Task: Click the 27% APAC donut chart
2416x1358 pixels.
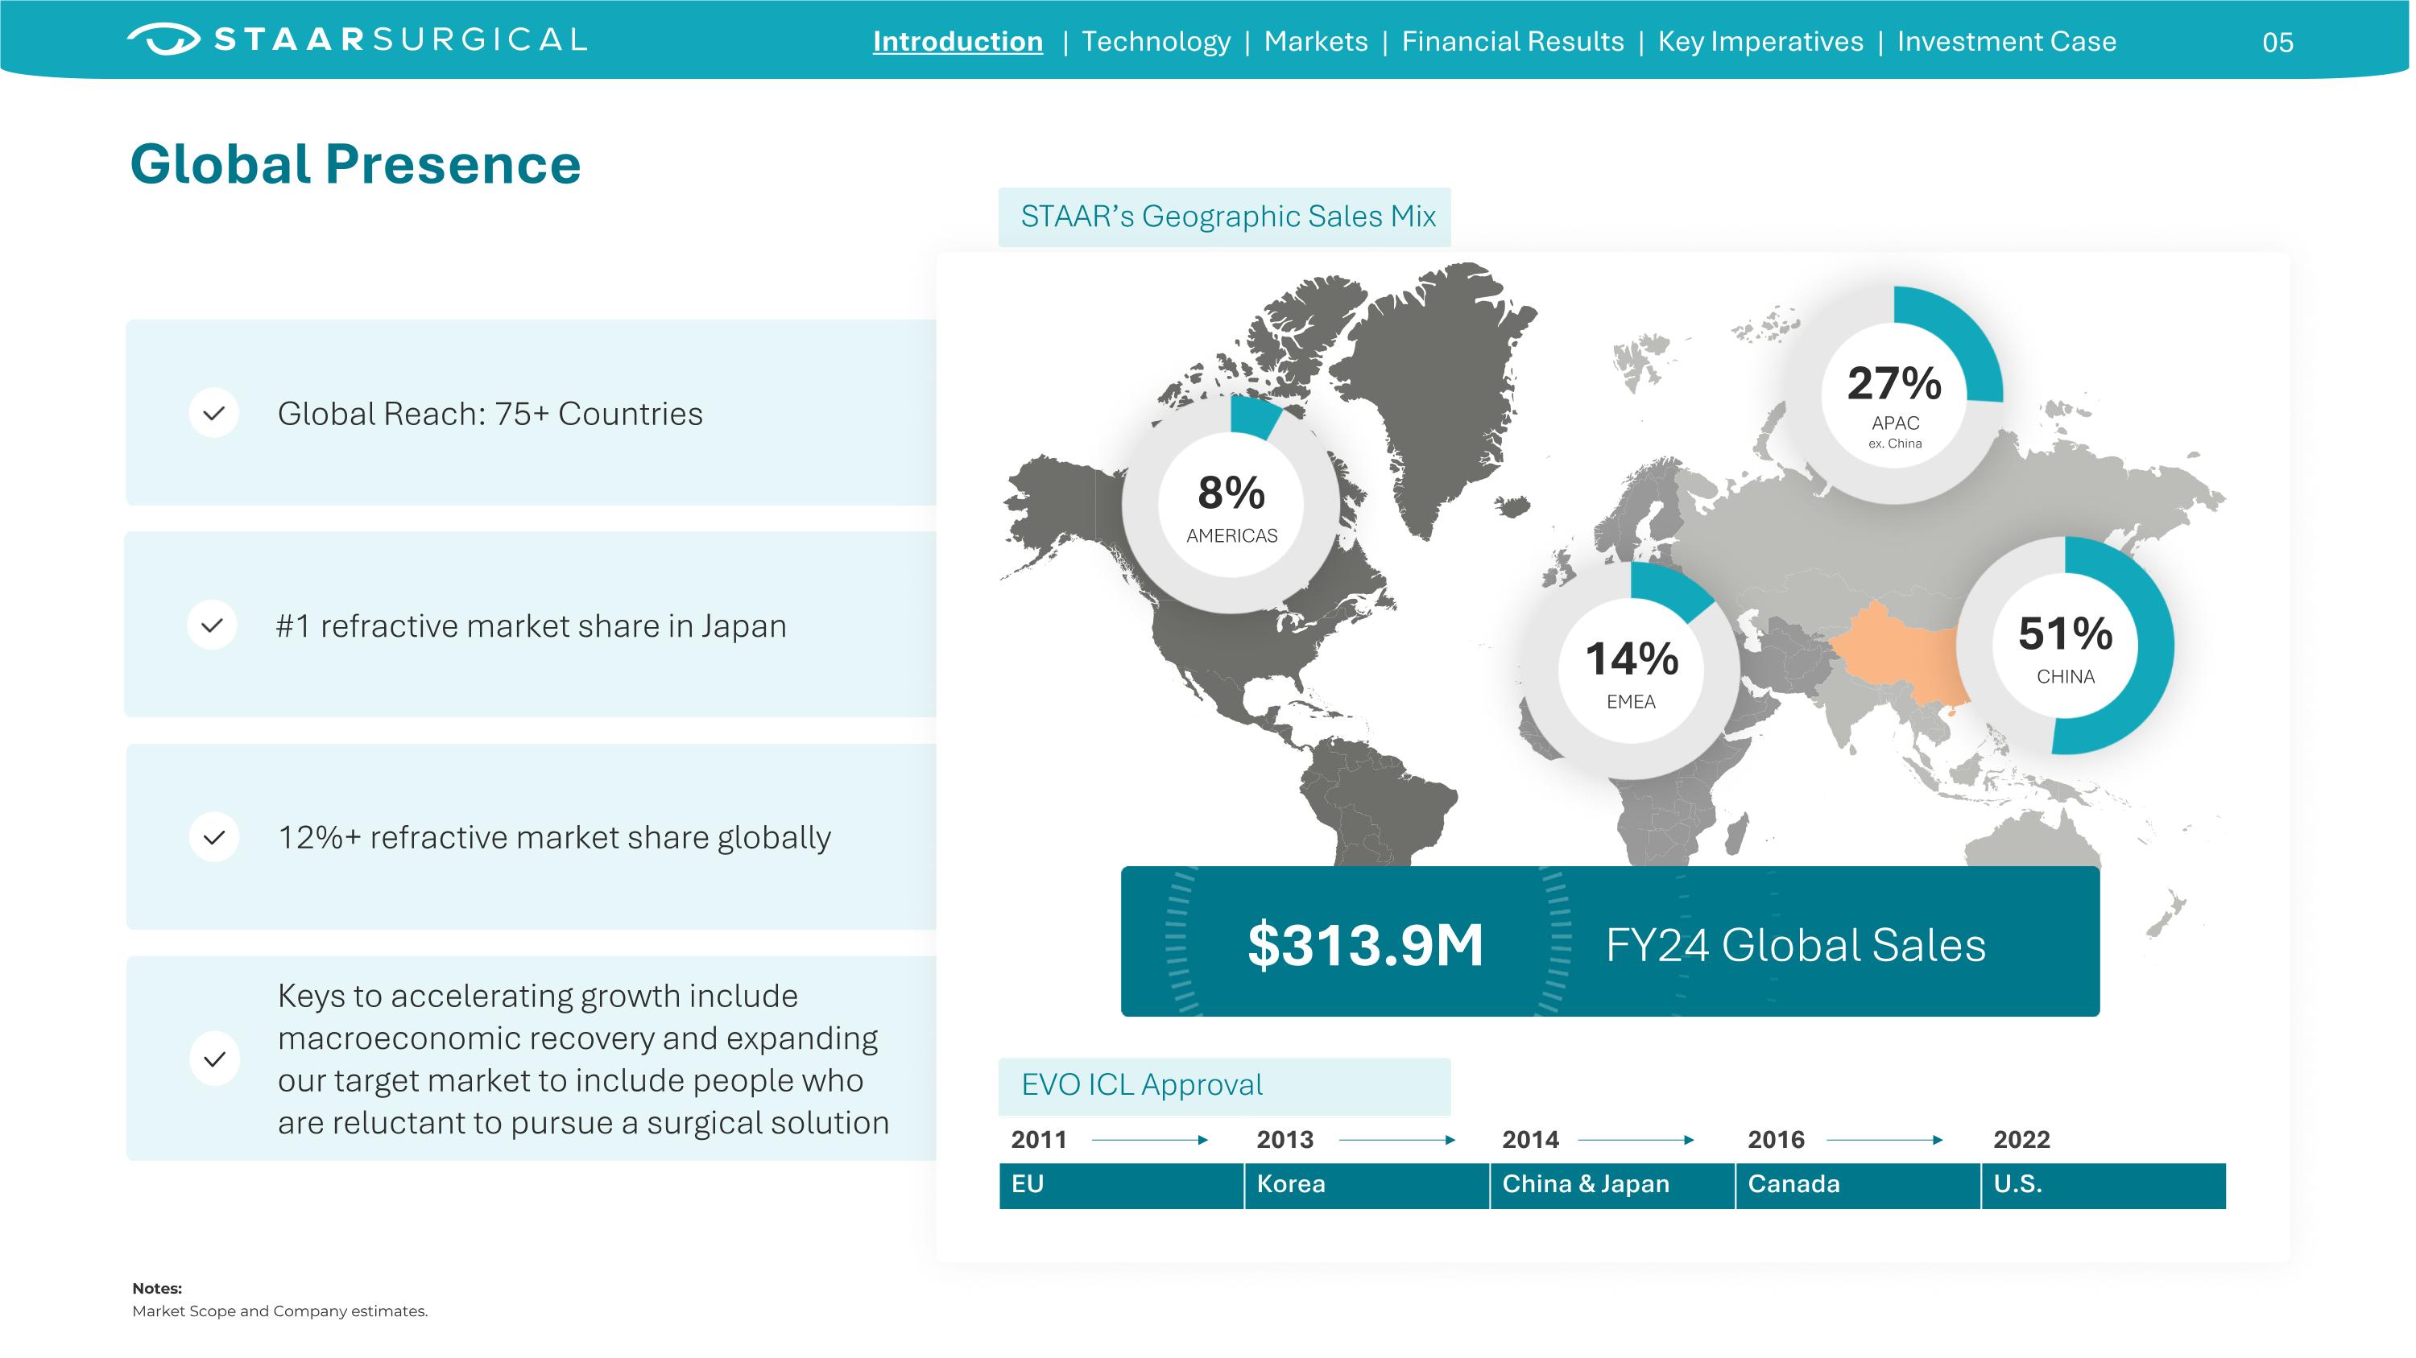Action: click(1894, 395)
